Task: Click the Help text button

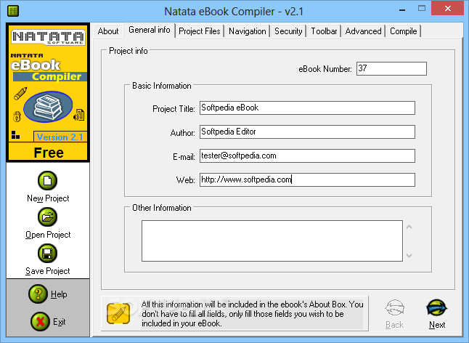Action: pos(59,294)
